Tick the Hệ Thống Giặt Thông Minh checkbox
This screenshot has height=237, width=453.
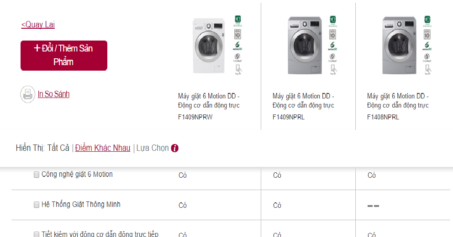37,205
